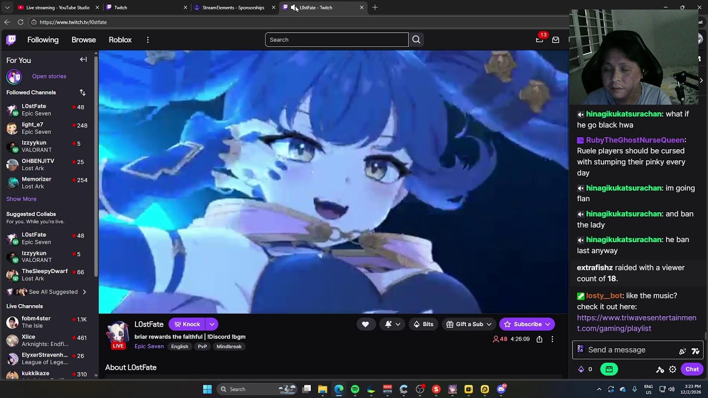Open the notification bell dropdown

[x=393, y=324]
